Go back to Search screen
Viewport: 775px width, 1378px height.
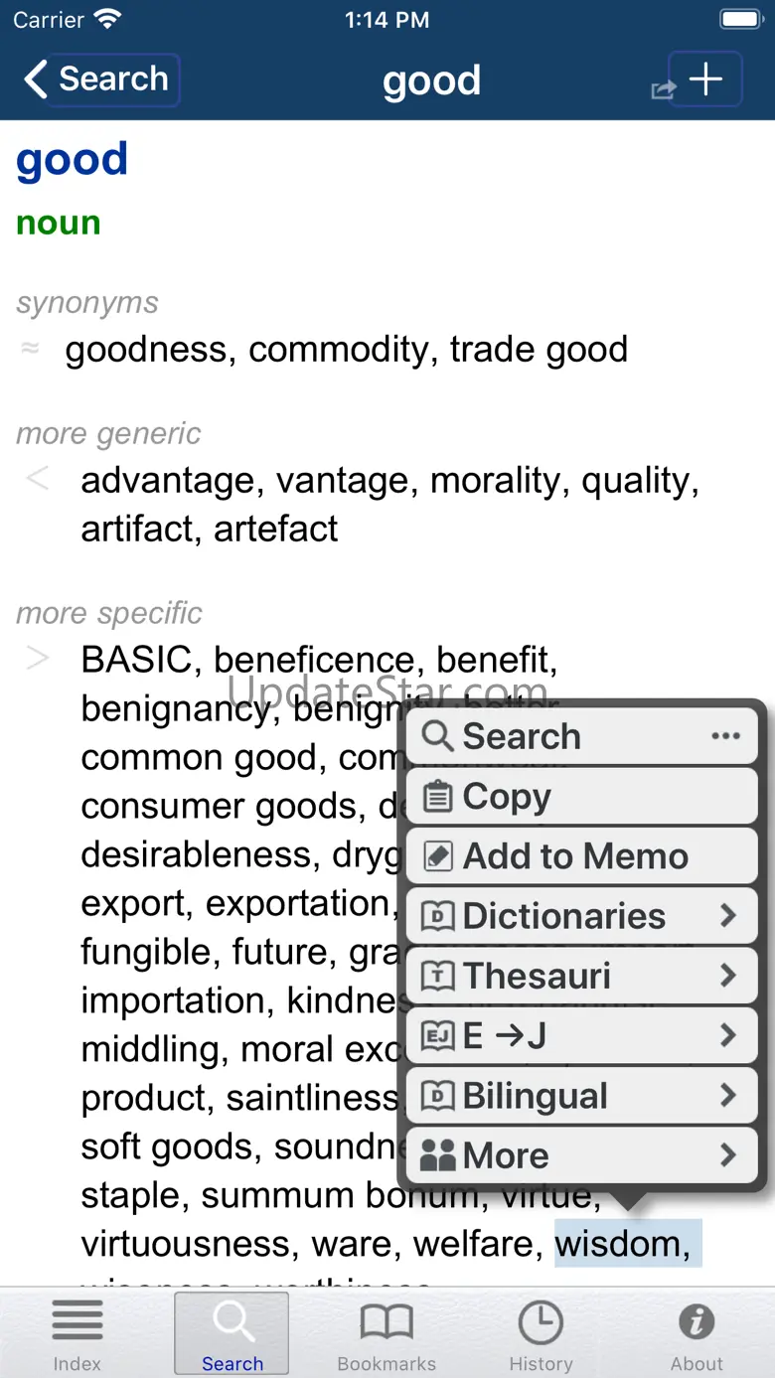click(97, 79)
